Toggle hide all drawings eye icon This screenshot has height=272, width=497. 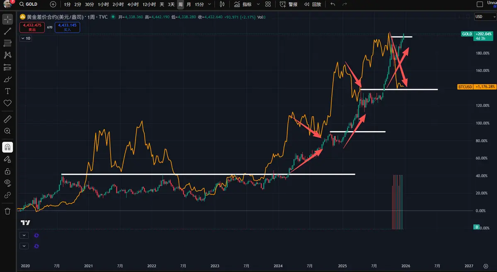click(7, 183)
